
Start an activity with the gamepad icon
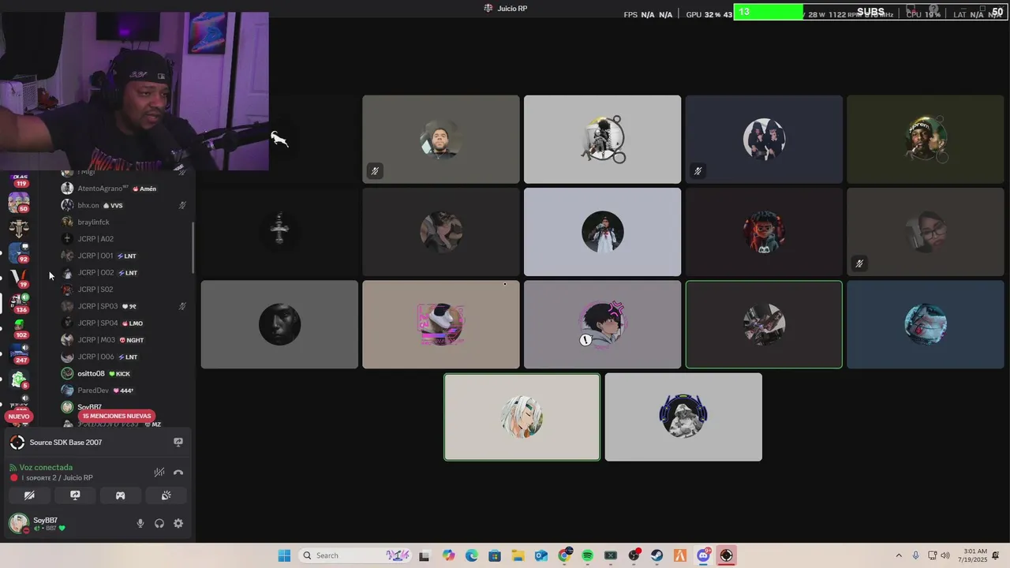pyautogui.click(x=121, y=495)
